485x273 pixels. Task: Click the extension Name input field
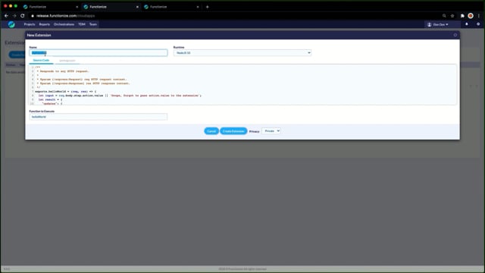[x=99, y=53]
